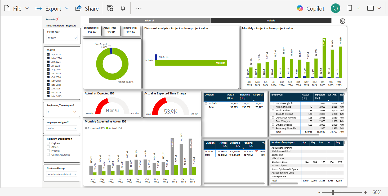Open the more options ellipsis menu

click(x=139, y=8)
